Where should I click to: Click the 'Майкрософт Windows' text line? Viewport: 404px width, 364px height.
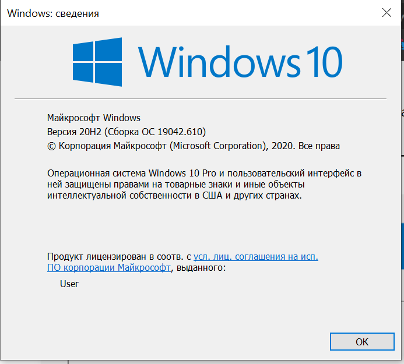click(94, 118)
